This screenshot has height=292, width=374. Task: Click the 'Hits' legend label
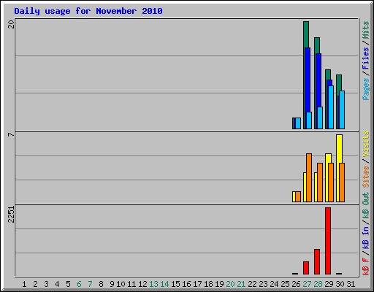366,30
